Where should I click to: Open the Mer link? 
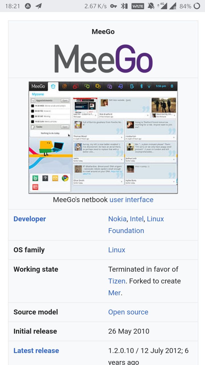click(x=114, y=293)
